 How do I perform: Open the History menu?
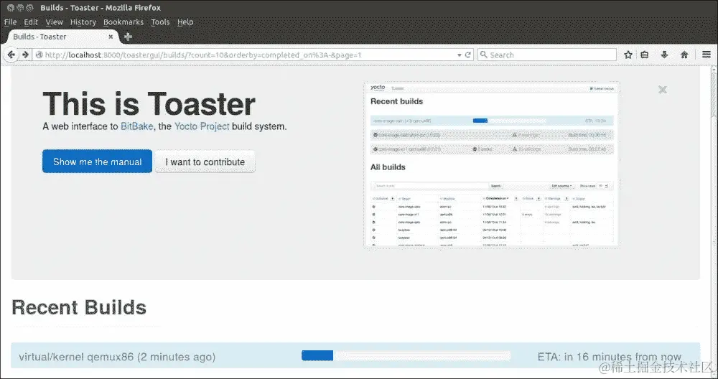83,22
